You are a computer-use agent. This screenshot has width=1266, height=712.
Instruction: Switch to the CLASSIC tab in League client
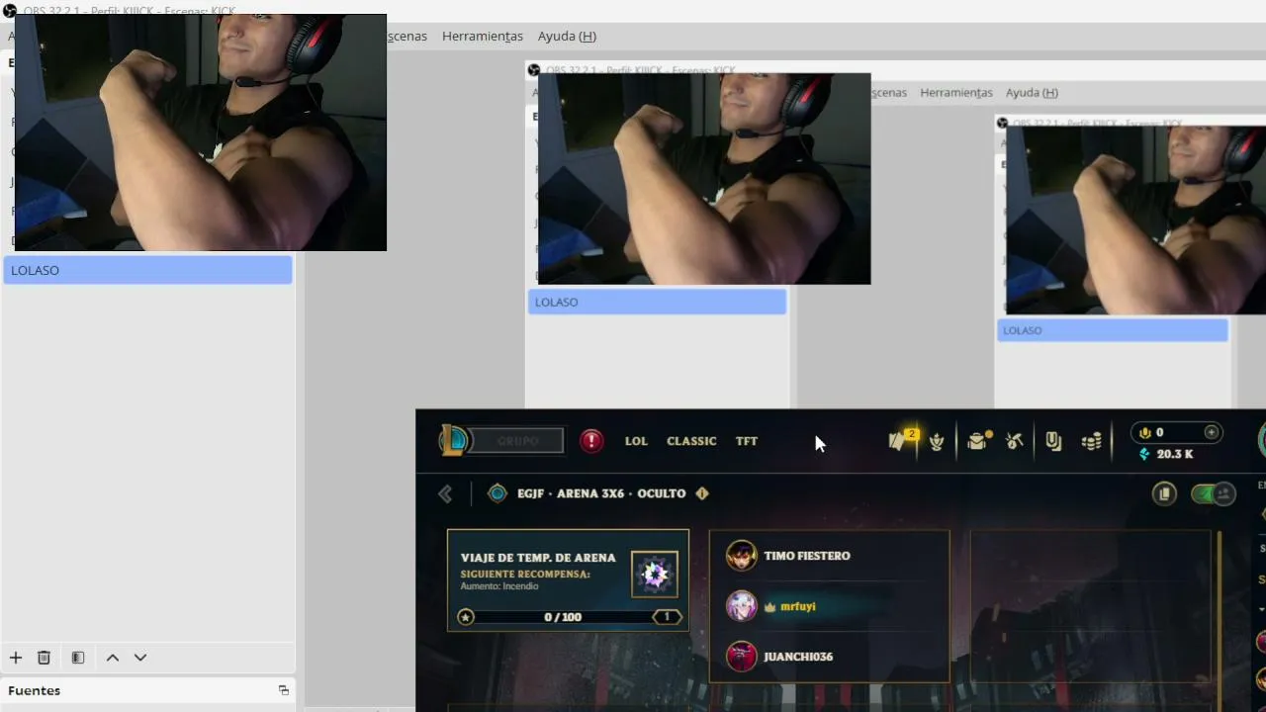click(x=691, y=441)
